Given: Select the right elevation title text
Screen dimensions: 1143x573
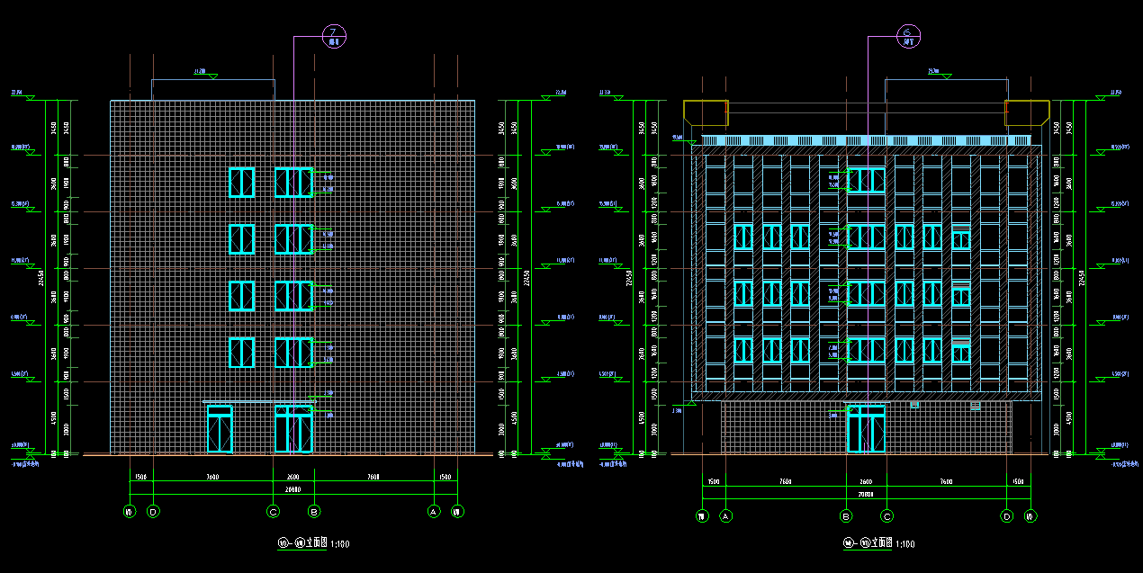Looking at the screenshot, I should pyautogui.click(x=878, y=543).
